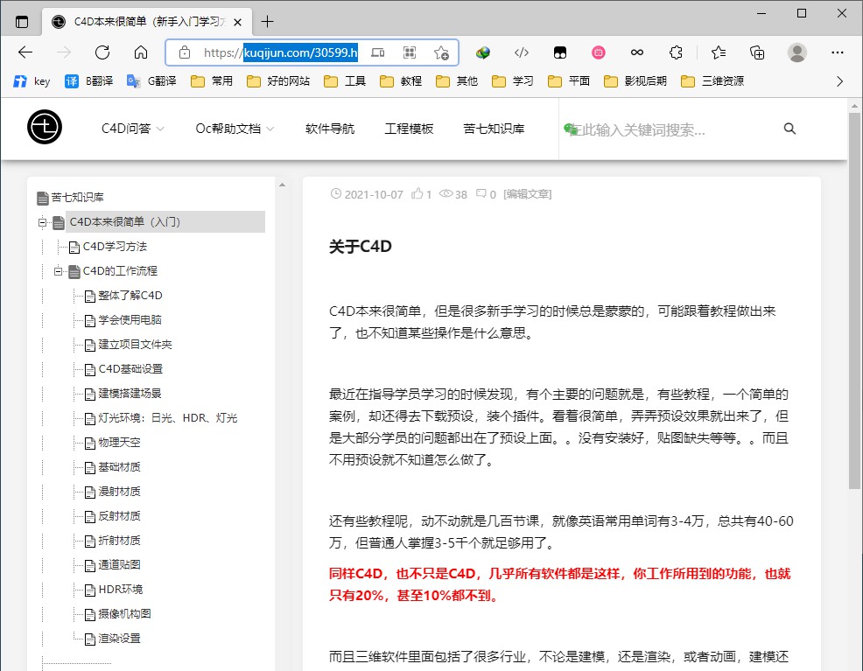Open the 影视后期 bookmarks folder
Screen dimensions: 863x671
[635, 81]
